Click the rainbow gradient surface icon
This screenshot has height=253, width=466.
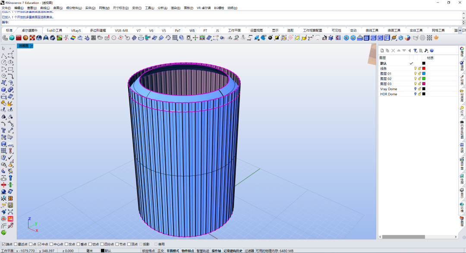click(73, 38)
